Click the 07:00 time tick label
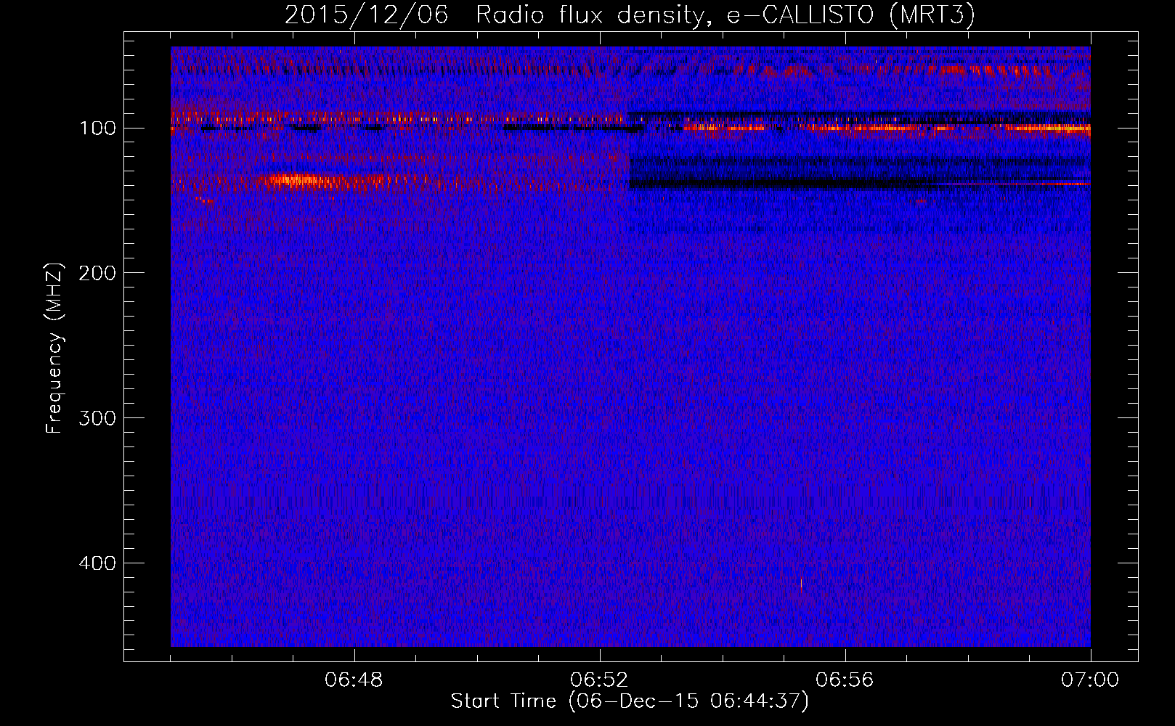This screenshot has height=726, width=1175. tap(1090, 680)
